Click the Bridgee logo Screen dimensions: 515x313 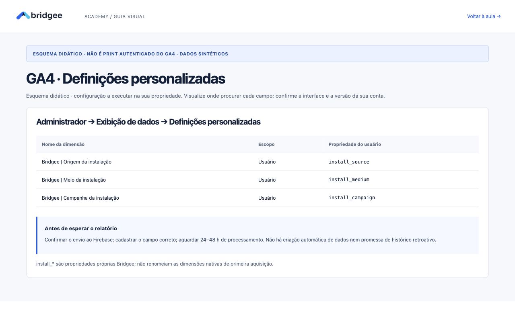coord(39,16)
